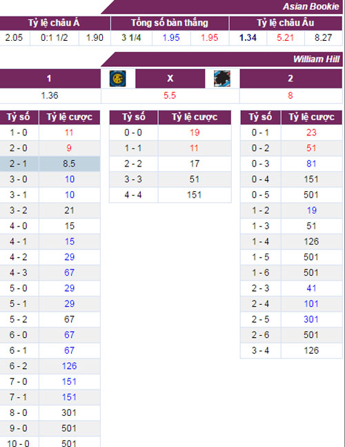345x447 pixels.
Task: Click the Sampdoria team logo
Action: (222, 79)
